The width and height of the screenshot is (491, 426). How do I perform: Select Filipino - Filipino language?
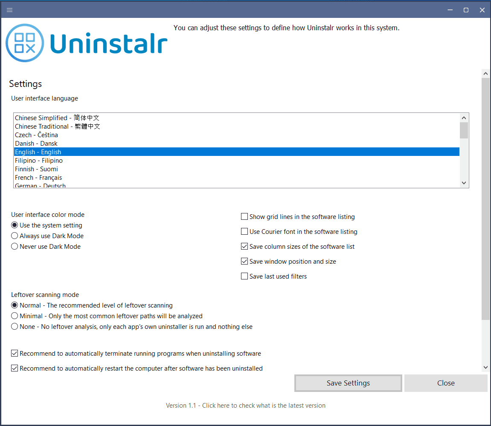click(236, 161)
